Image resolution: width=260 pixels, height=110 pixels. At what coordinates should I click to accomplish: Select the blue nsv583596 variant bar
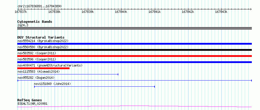click(134, 62)
